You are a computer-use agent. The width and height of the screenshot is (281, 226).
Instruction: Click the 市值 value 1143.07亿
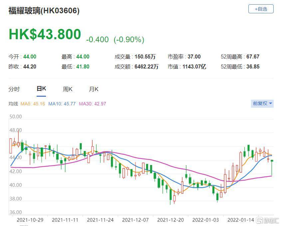[194, 67]
